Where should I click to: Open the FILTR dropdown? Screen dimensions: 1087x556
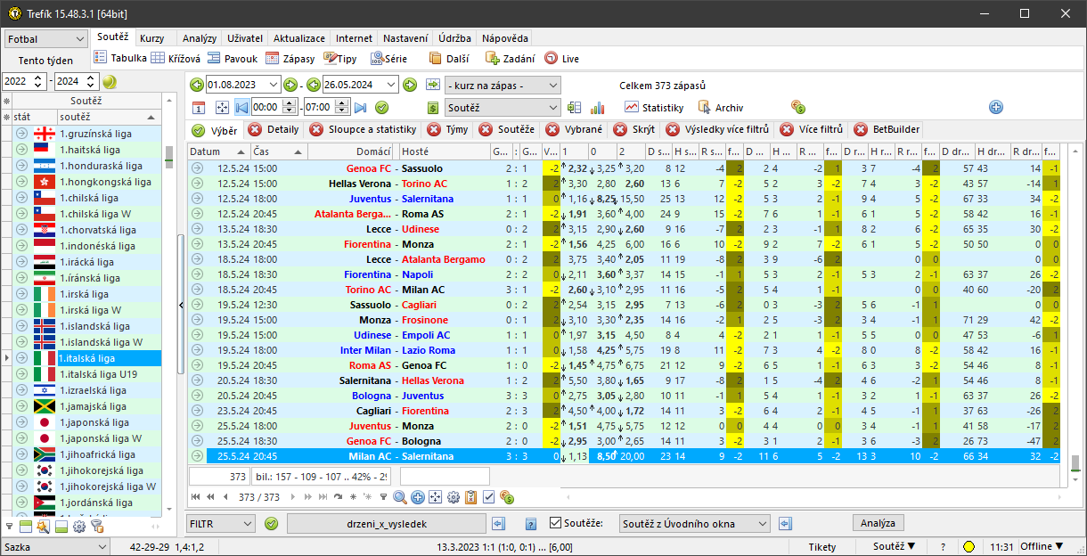pos(221,524)
